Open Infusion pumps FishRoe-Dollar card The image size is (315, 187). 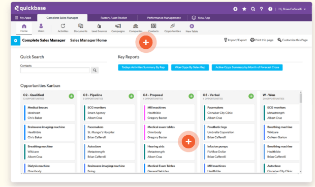click(x=229, y=151)
